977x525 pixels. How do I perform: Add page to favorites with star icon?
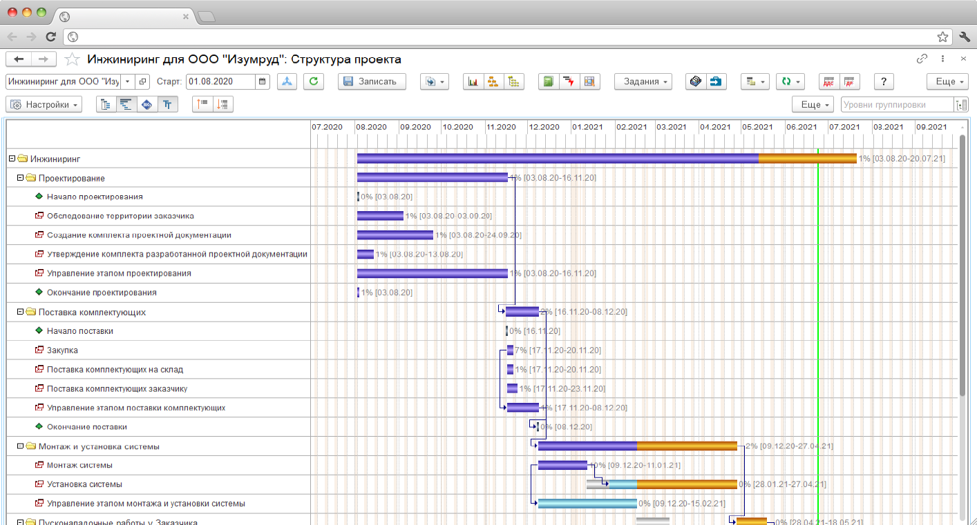[72, 59]
